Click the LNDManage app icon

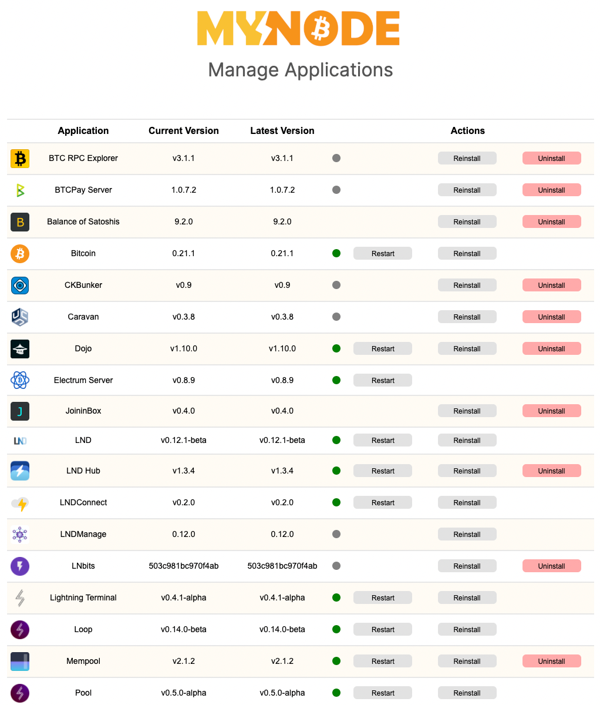[x=20, y=535]
